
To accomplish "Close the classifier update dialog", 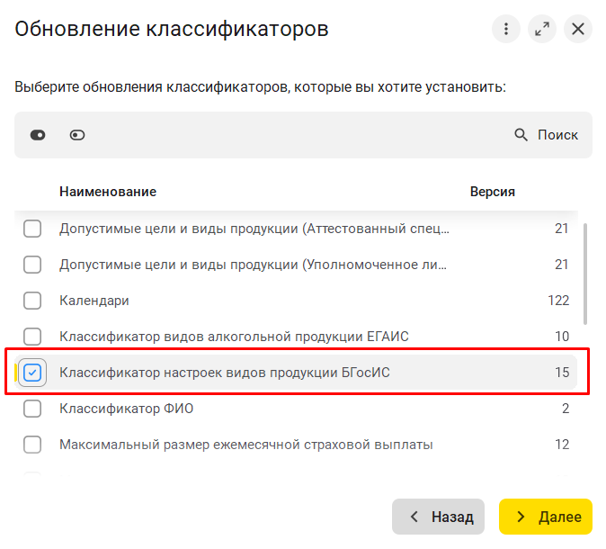I will (578, 29).
